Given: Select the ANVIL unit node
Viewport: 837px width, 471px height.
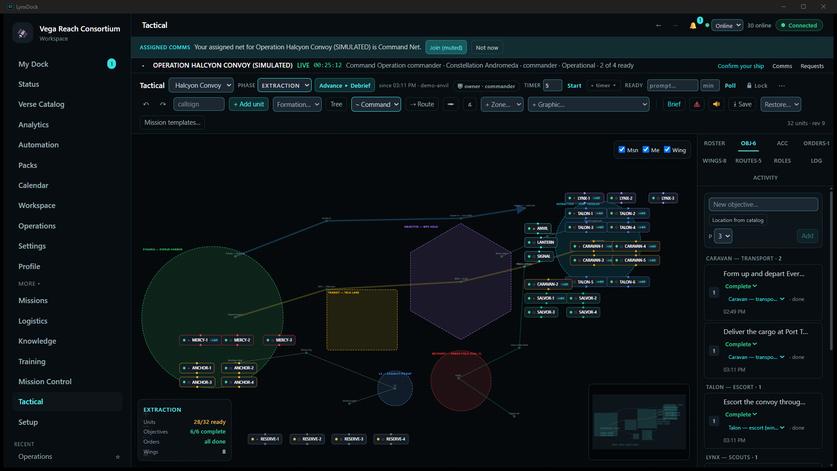Looking at the screenshot, I should click(538, 228).
